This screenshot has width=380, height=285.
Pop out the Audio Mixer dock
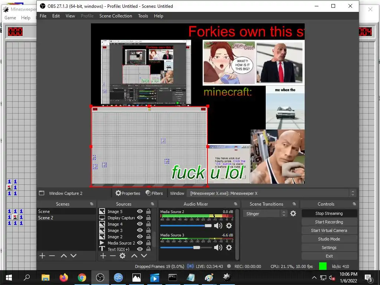(236, 204)
